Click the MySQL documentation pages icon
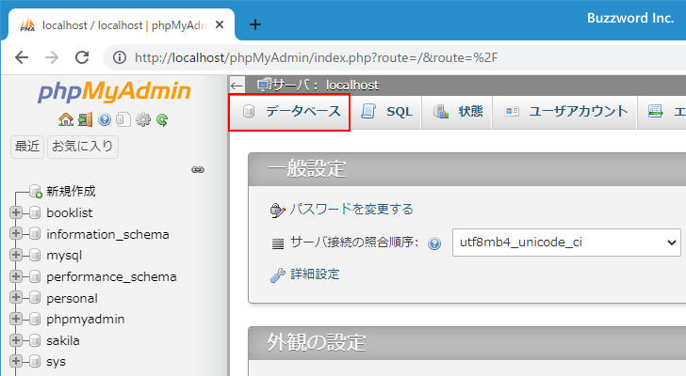 coord(123,119)
